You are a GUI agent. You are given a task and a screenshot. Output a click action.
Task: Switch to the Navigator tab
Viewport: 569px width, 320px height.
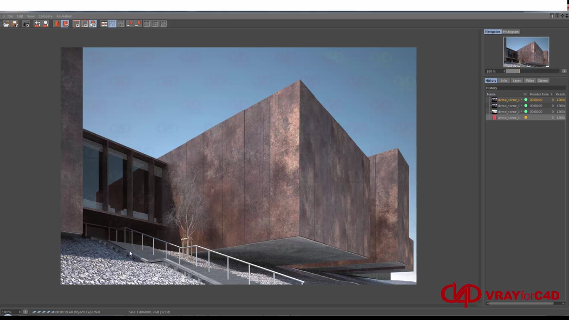point(492,32)
